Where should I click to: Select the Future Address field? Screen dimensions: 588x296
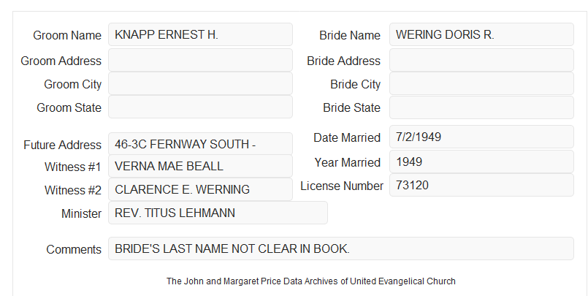point(200,144)
